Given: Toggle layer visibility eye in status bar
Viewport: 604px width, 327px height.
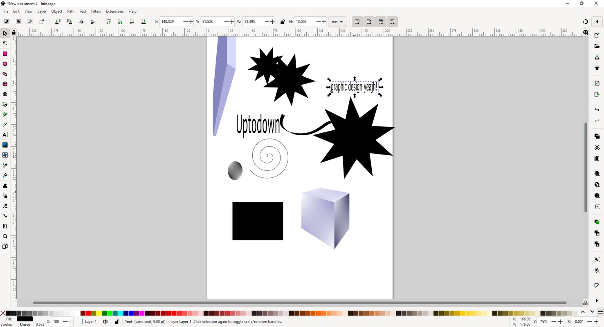Looking at the screenshot, I should click(105, 322).
